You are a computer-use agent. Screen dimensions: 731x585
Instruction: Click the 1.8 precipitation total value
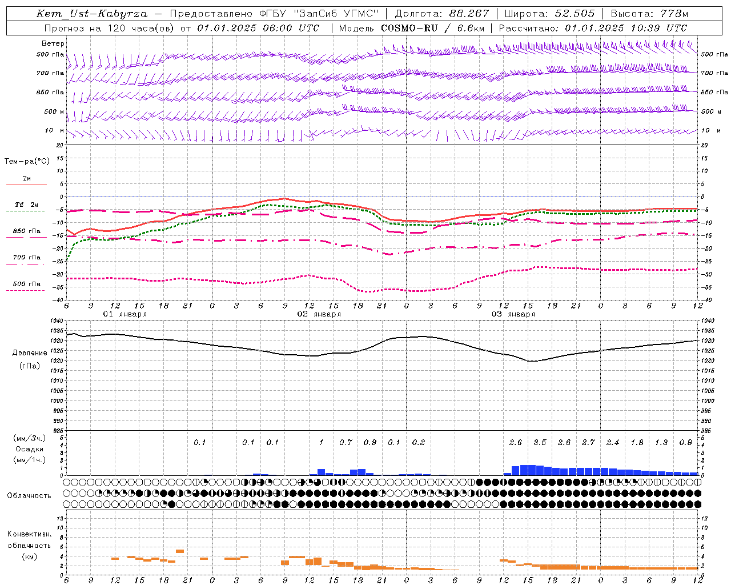click(637, 443)
